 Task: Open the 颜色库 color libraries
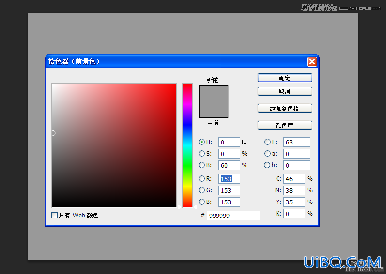285,125
